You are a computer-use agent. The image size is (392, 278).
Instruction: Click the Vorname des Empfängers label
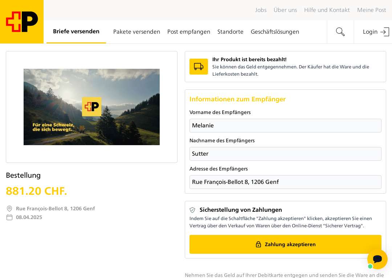220,113
